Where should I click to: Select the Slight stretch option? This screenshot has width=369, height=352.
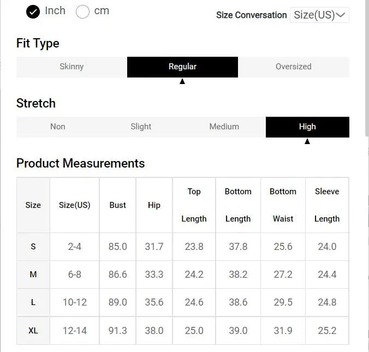[x=141, y=127]
